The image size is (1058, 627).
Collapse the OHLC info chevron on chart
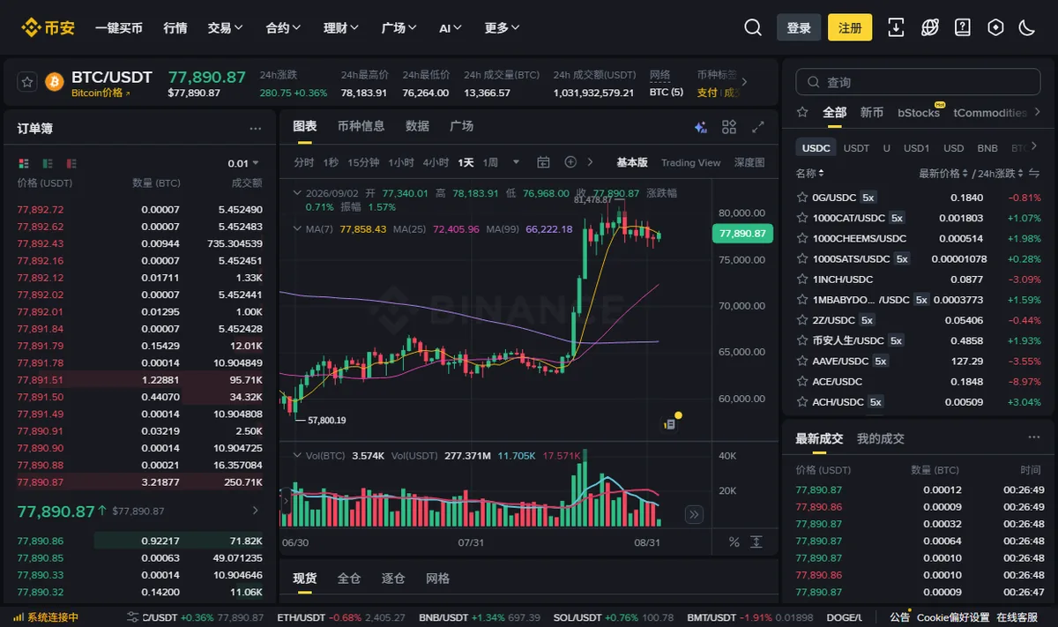pos(296,193)
